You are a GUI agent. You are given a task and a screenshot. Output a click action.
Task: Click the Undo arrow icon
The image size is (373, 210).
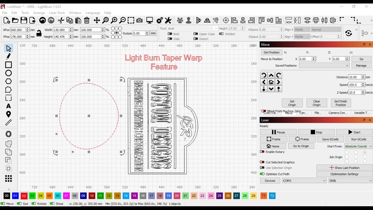coord(43,20)
